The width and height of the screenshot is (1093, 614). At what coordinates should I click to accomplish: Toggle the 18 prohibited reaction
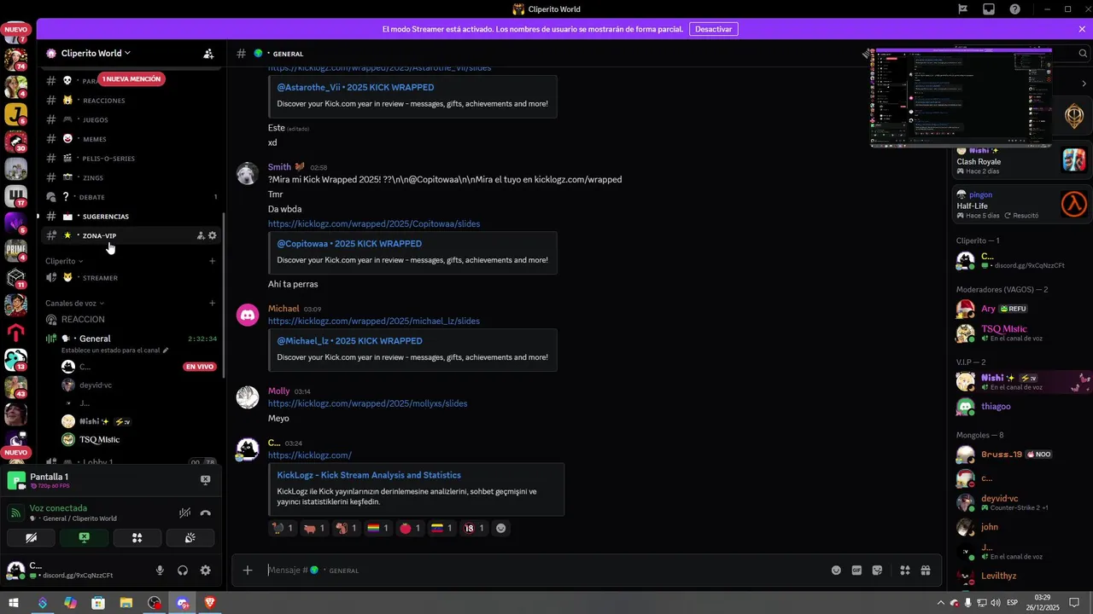click(474, 529)
